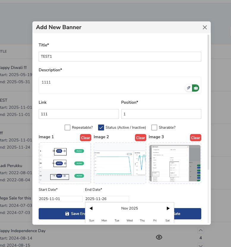
Task: Go to next month in calendar
Action: click(x=168, y=208)
